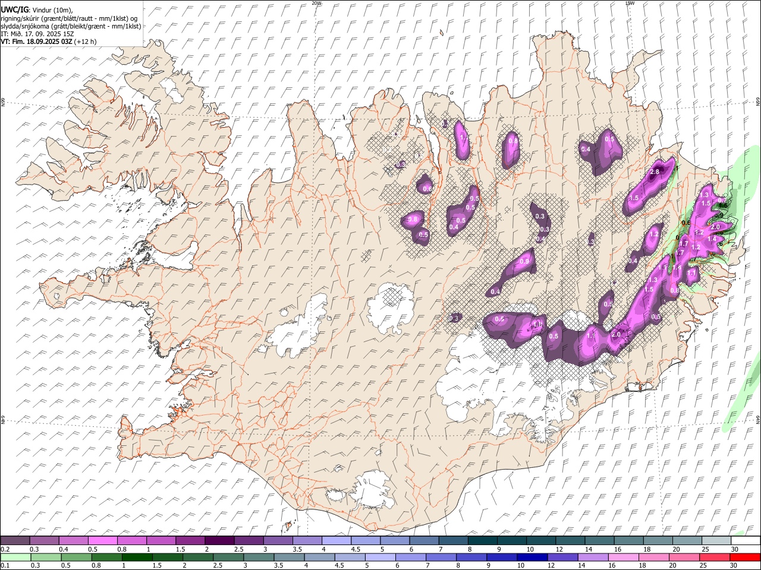Viewport: 761px width, 570px height.
Task: Pick upper-row swatch between 12 and 14
Action: (x=571, y=541)
